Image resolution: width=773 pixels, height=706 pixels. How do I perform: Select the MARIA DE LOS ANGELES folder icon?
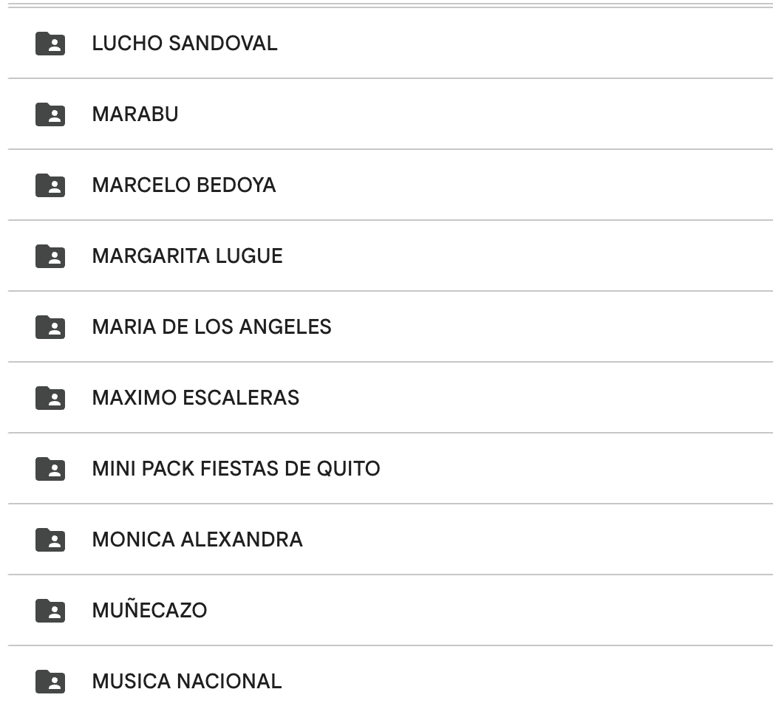[x=50, y=327]
